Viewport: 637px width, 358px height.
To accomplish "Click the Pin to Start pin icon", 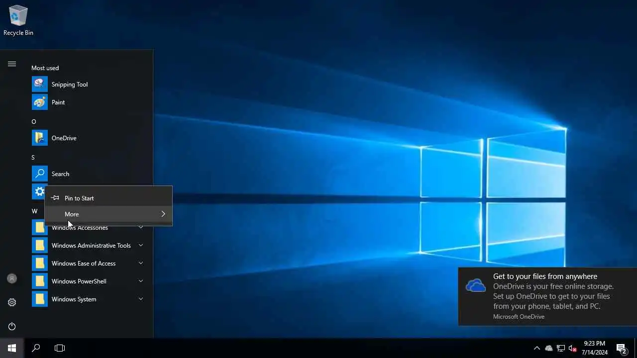I will (55, 198).
